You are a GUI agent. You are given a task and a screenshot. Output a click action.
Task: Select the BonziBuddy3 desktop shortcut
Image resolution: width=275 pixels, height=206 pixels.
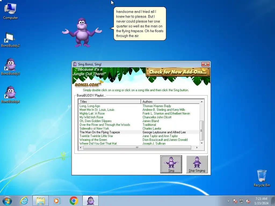point(10,67)
